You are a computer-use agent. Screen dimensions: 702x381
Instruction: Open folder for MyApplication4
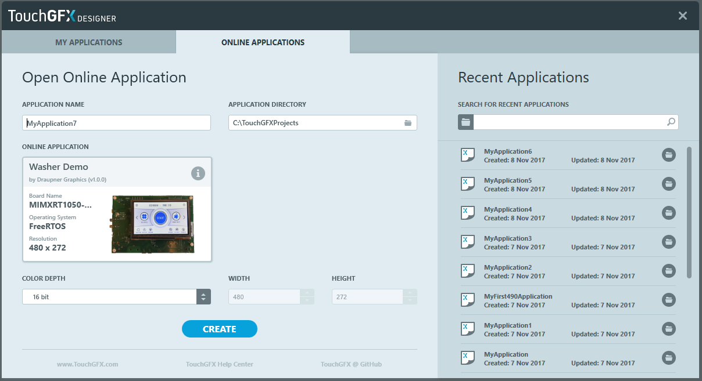(669, 213)
